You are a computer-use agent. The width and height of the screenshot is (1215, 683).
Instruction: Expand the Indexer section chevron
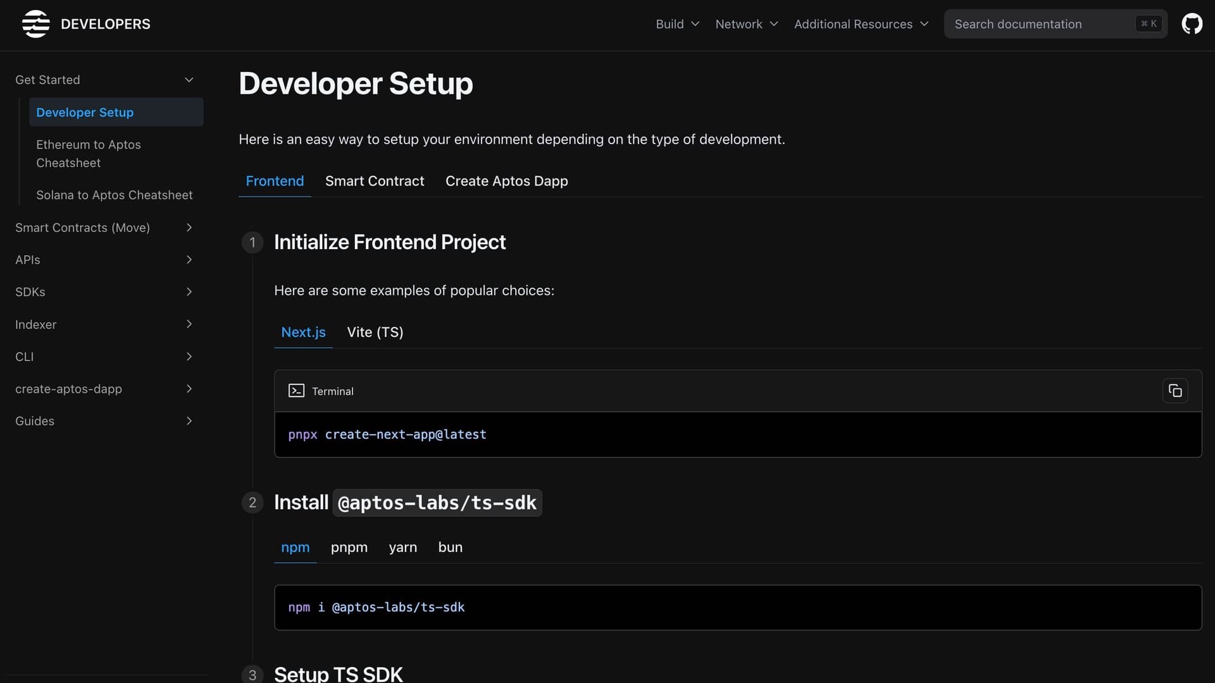point(189,324)
